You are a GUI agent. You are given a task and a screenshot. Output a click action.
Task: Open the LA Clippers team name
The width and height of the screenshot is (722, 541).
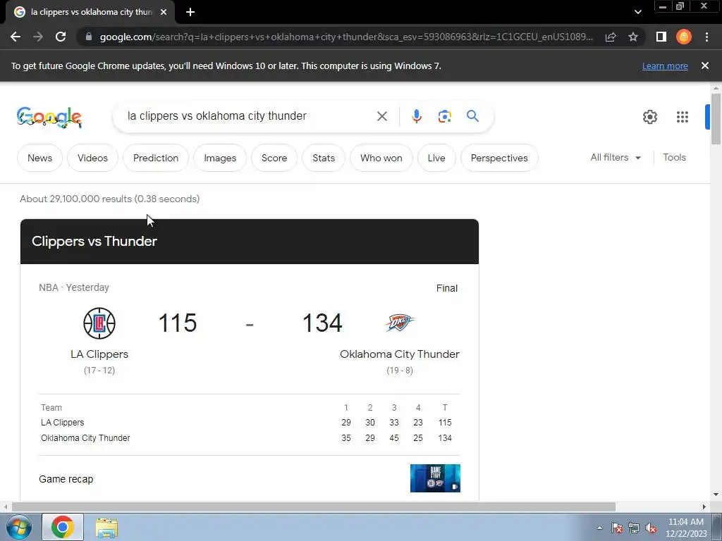99,354
